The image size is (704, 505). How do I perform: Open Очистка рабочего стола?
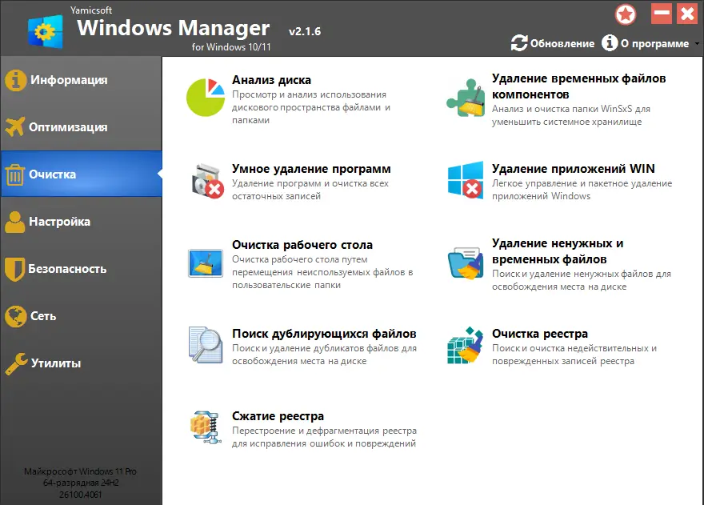[x=302, y=245]
